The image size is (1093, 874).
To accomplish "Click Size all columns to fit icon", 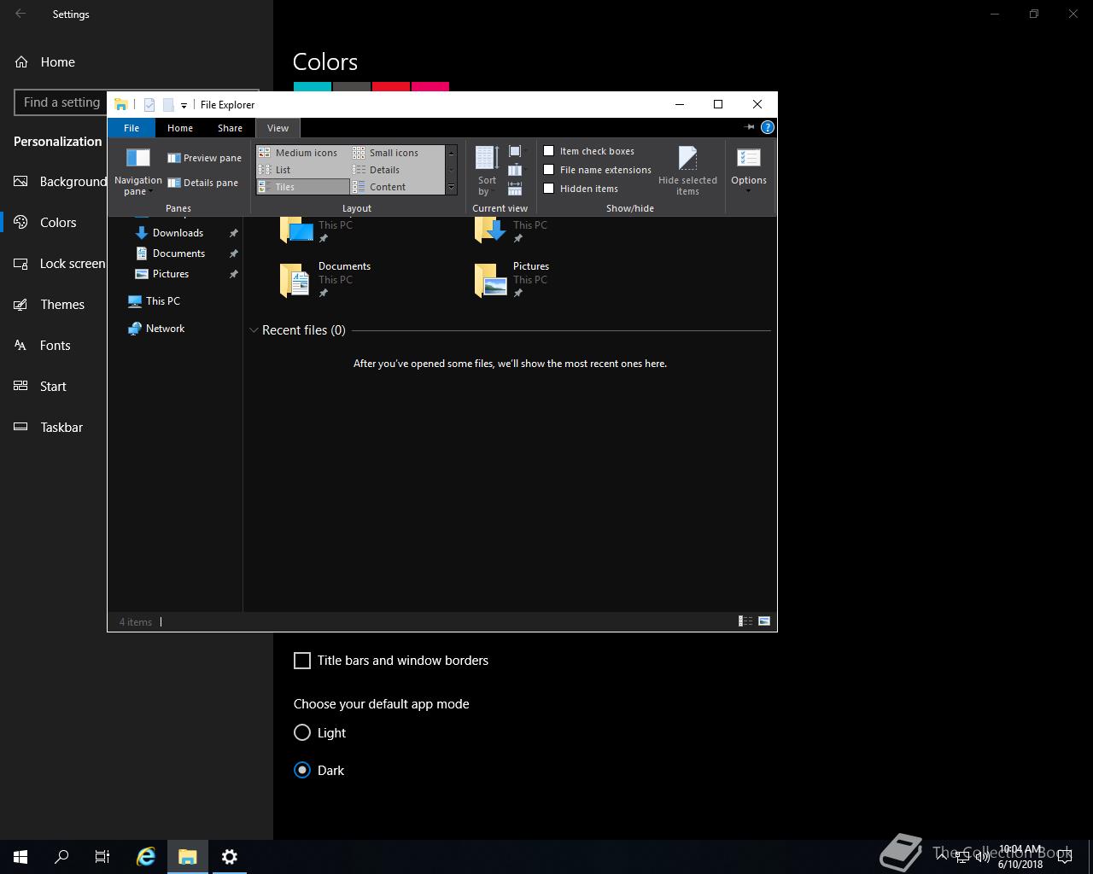I will [515, 189].
